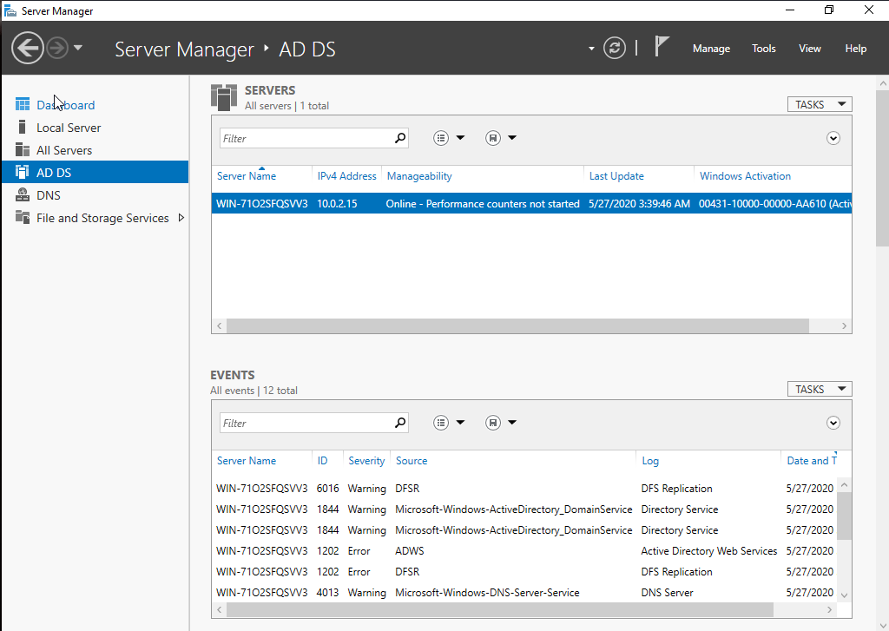Open the Events TASKS dropdown
The width and height of the screenshot is (889, 631).
(819, 390)
